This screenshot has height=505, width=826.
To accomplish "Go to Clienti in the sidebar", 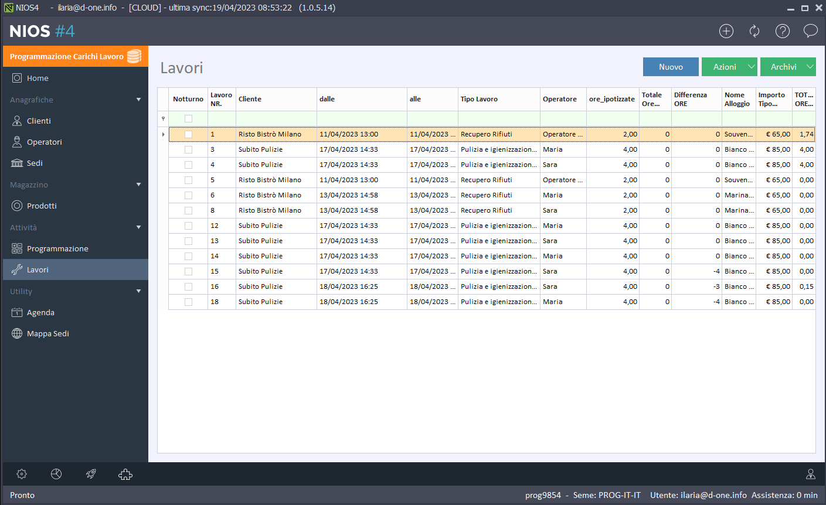I will (39, 121).
